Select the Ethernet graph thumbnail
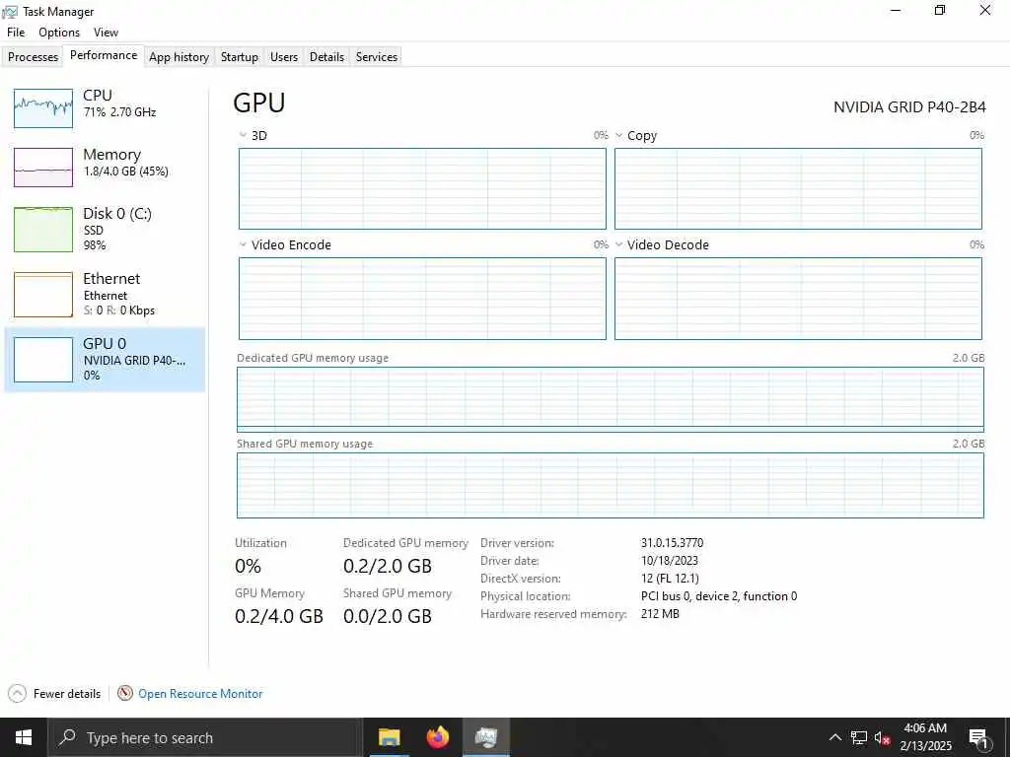This screenshot has width=1010, height=757. tap(43, 295)
